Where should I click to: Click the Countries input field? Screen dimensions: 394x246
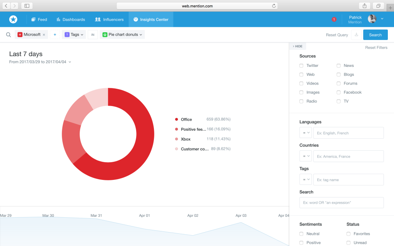click(349, 156)
